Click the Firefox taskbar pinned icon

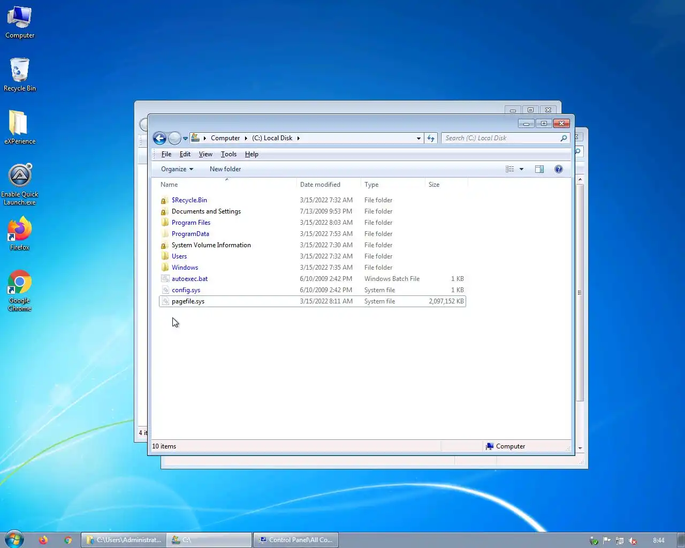[43, 540]
